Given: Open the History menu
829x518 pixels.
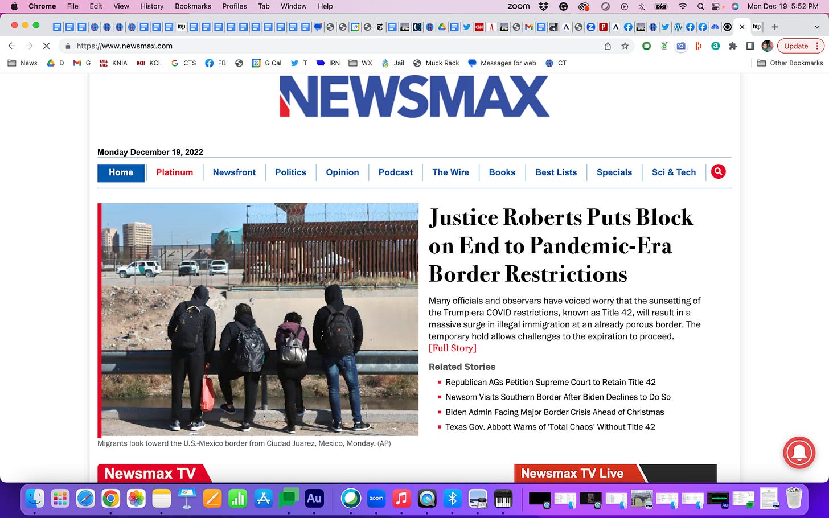Looking at the screenshot, I should tap(152, 6).
